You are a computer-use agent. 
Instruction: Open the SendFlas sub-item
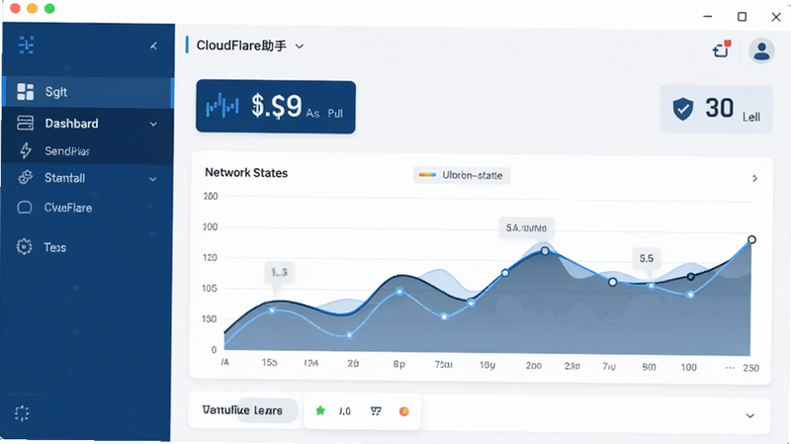click(88, 151)
